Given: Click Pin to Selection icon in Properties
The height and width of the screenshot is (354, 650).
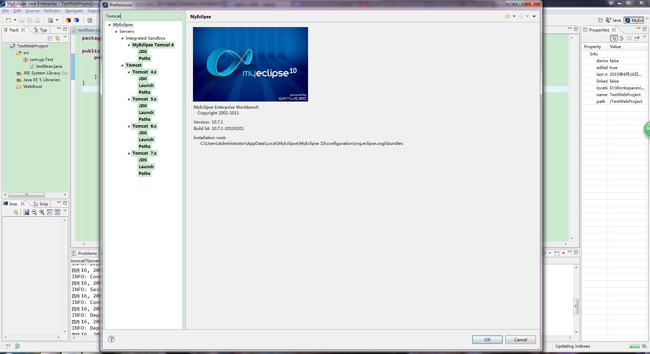Looking at the screenshot, I should click(637, 38).
